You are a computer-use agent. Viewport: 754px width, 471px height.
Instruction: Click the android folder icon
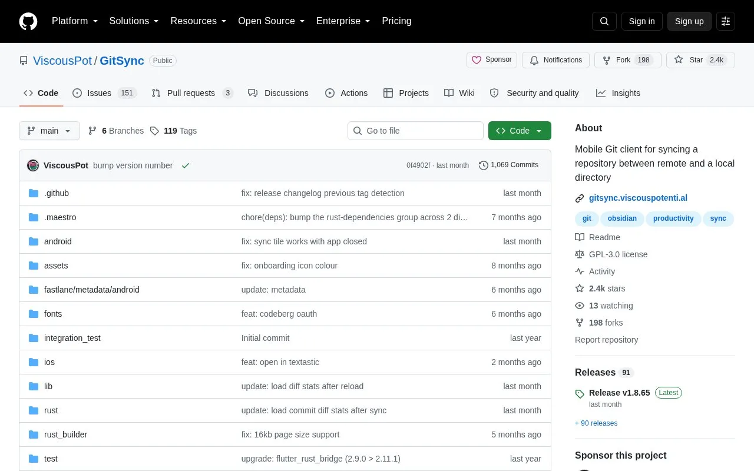(34, 241)
